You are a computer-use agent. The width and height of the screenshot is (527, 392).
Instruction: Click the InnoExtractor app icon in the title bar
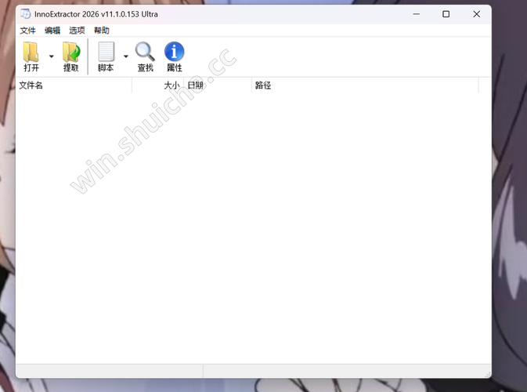[x=26, y=14]
